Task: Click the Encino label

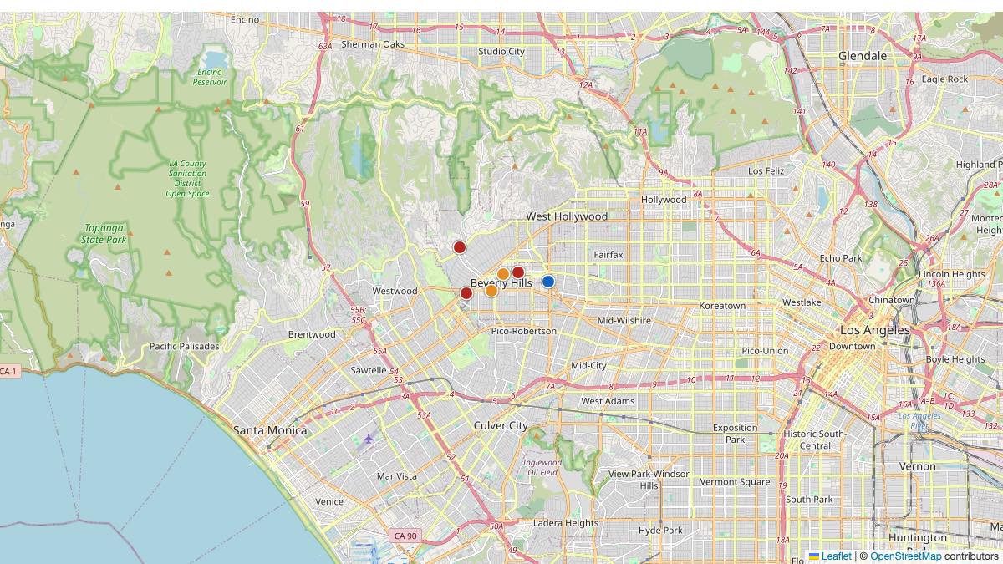Action: coord(245,19)
